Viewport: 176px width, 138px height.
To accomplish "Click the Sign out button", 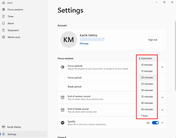I will pyautogui.click(x=153, y=40).
